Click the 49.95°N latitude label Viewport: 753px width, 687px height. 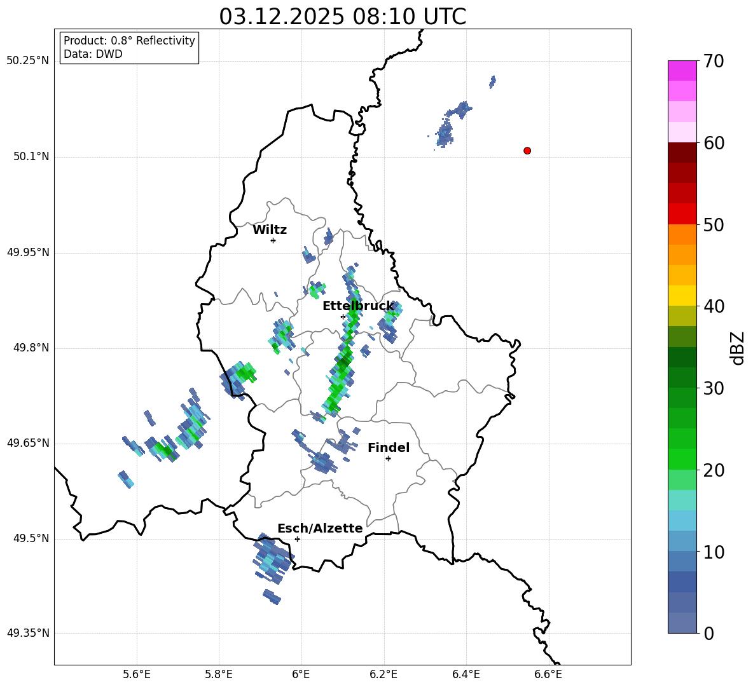click(27, 252)
